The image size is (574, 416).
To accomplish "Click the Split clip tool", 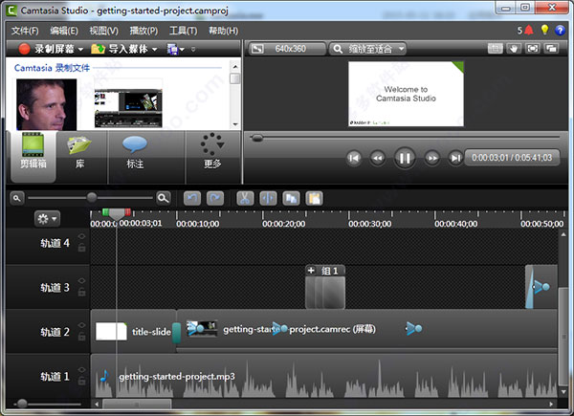I will [268, 198].
